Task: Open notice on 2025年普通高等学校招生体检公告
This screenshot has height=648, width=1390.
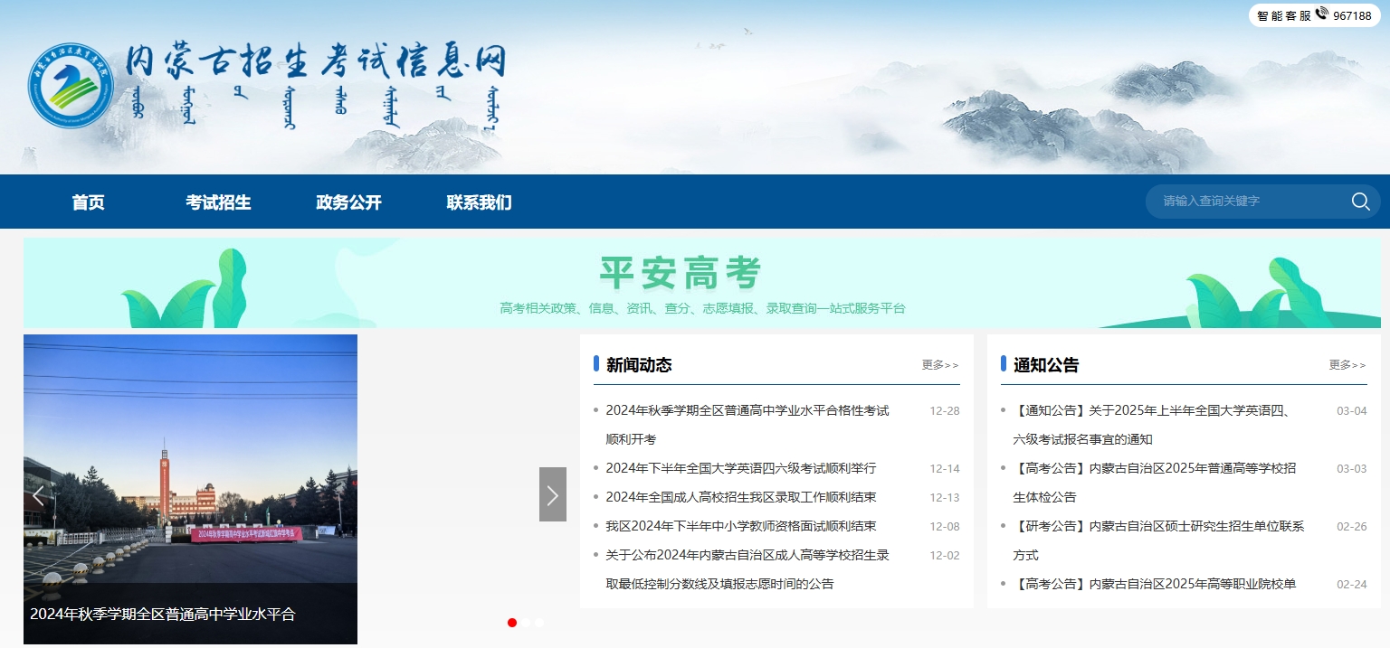Action: tap(1154, 468)
